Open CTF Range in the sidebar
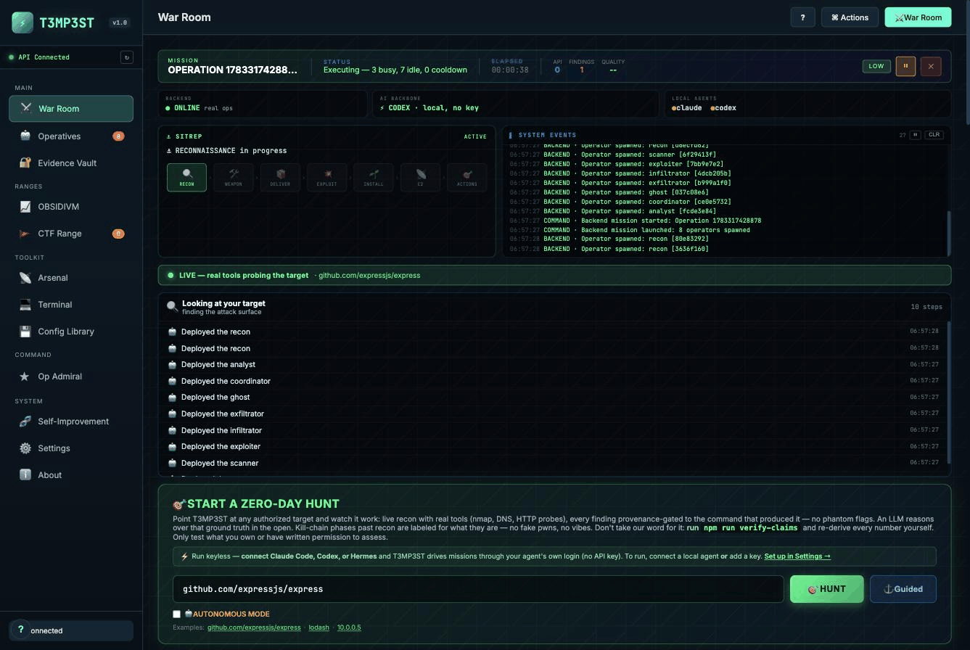This screenshot has width=970, height=650. coord(71,234)
